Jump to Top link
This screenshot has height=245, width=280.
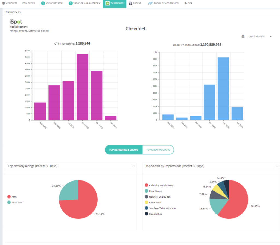coord(188,3)
